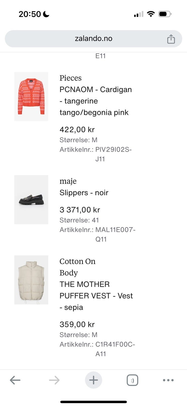Tap the share icon in address bar
Screen dimensions: 187x407
[171, 39]
